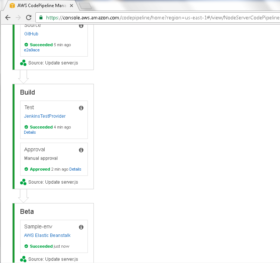Click the revision icon in Beta stage
280x263 pixels.
click(23, 259)
